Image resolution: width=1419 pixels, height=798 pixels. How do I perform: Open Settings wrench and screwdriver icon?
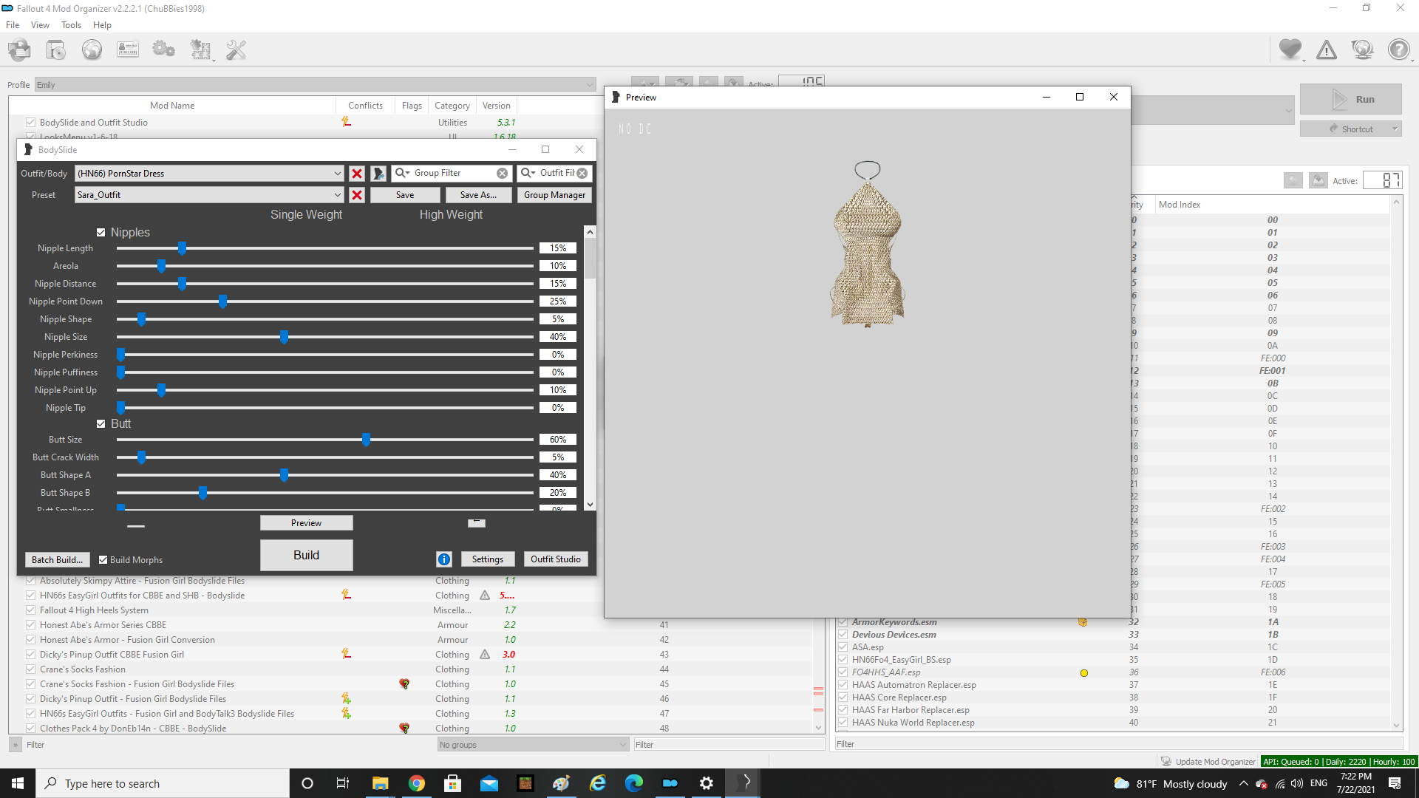[x=236, y=50]
